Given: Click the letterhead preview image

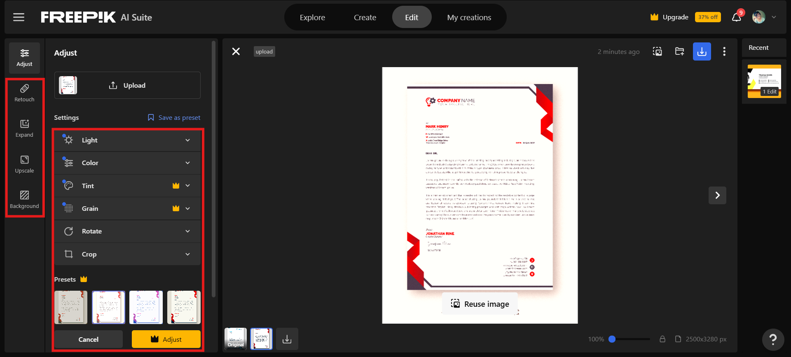Looking at the screenshot, I should click(480, 195).
